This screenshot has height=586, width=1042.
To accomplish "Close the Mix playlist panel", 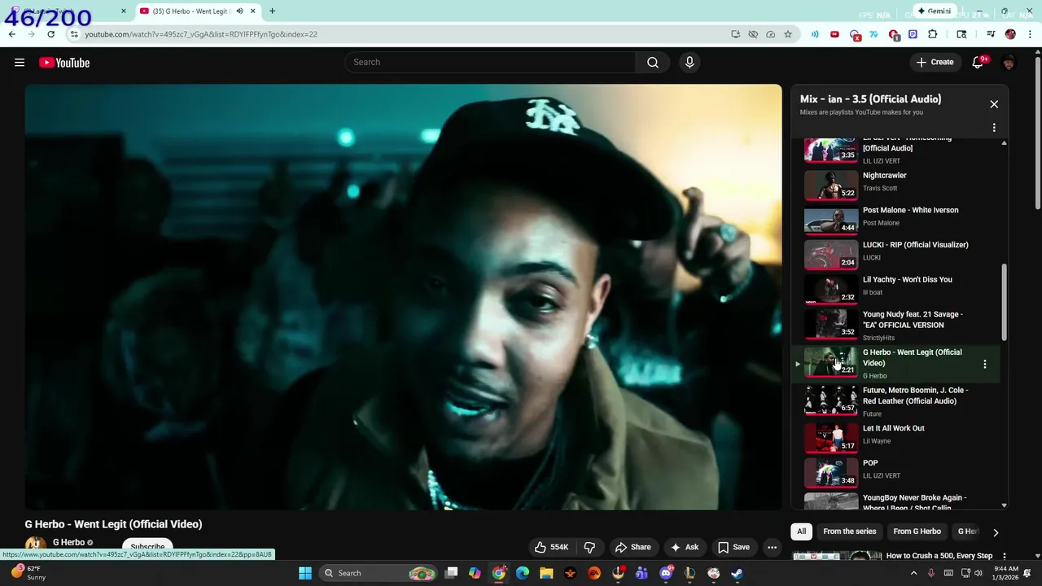I will [994, 104].
